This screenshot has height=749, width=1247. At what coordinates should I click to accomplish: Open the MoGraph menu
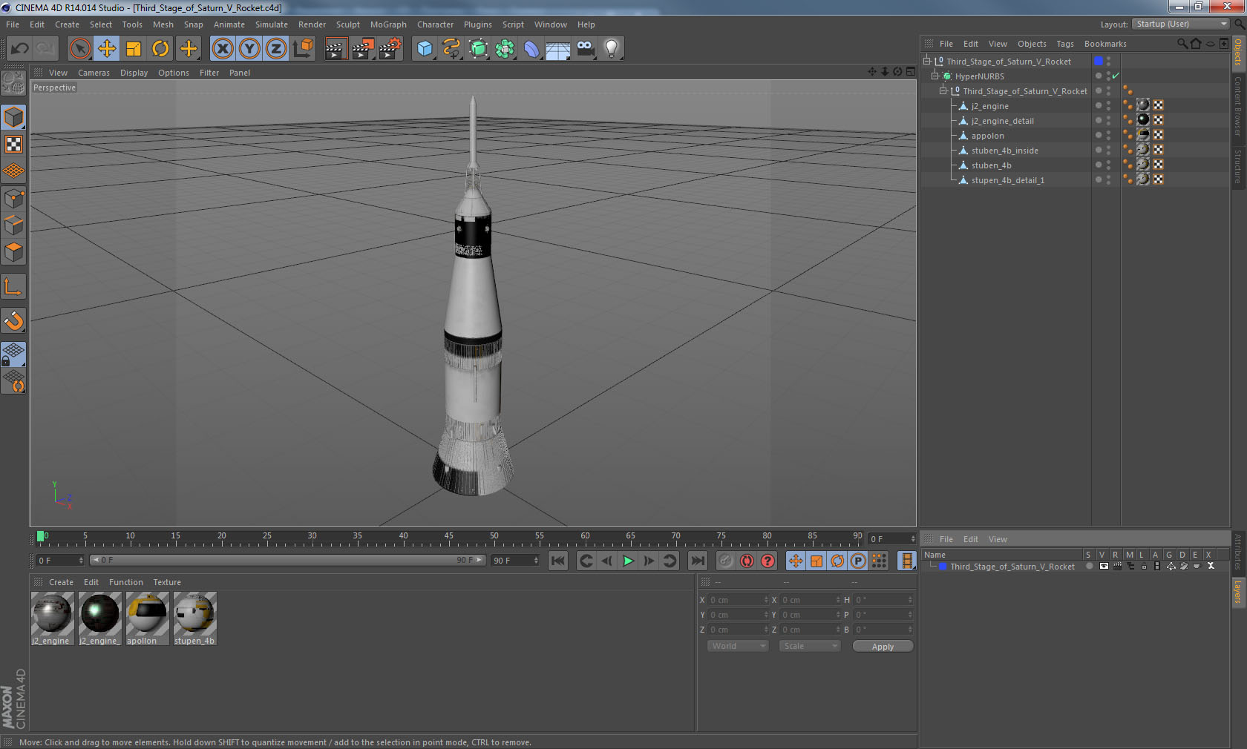(388, 24)
